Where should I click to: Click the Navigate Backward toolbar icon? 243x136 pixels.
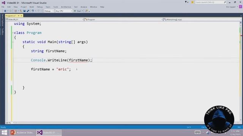[5, 11]
